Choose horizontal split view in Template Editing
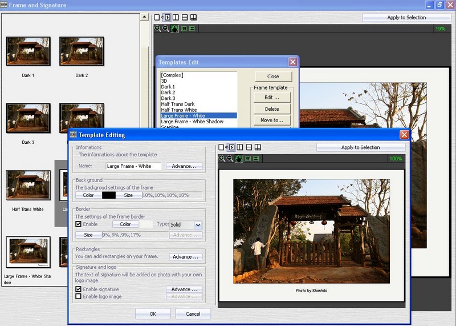 tap(249, 147)
